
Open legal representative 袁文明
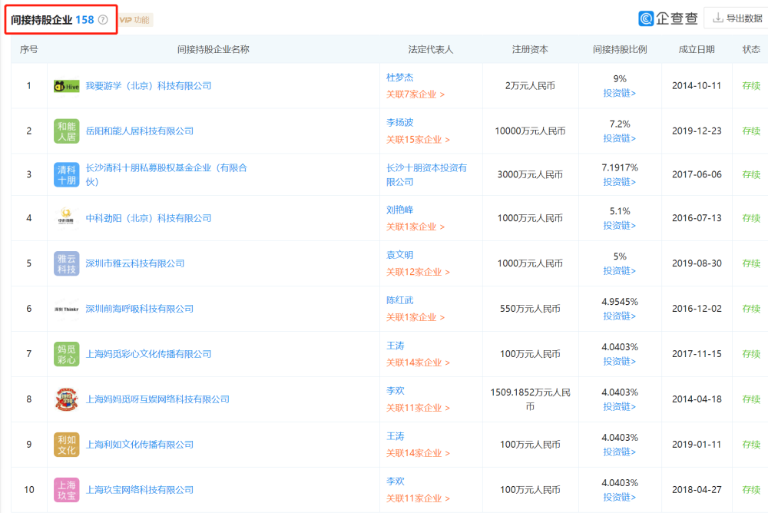[x=399, y=255]
